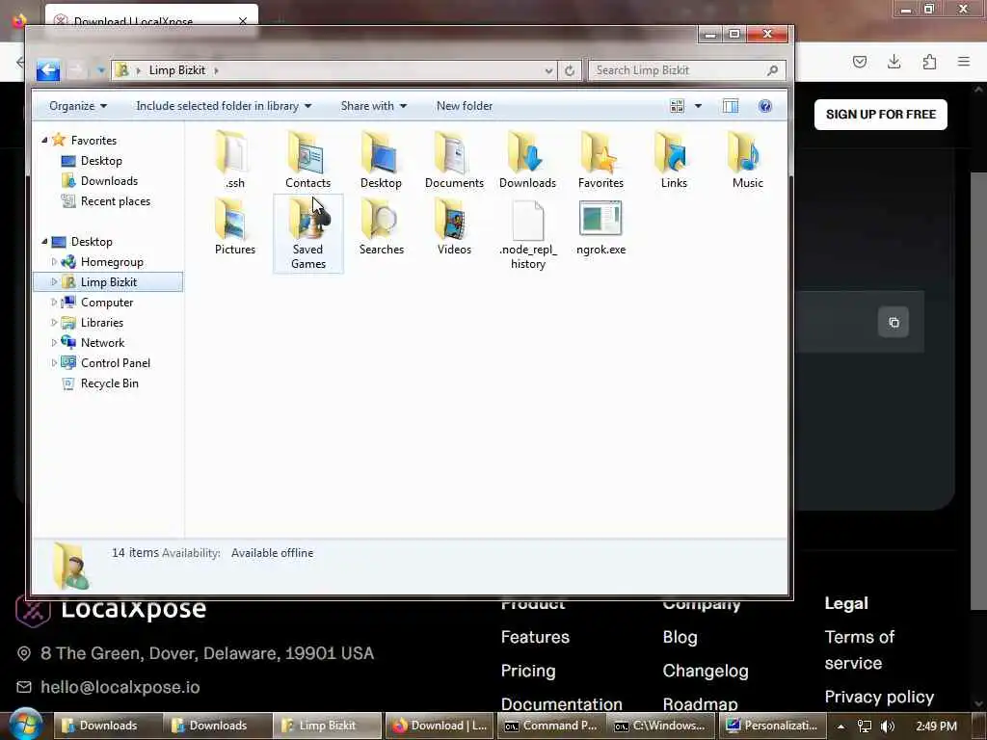This screenshot has height=740, width=987.
Task: Click the copy icon on LocalXpose page
Action: click(894, 322)
